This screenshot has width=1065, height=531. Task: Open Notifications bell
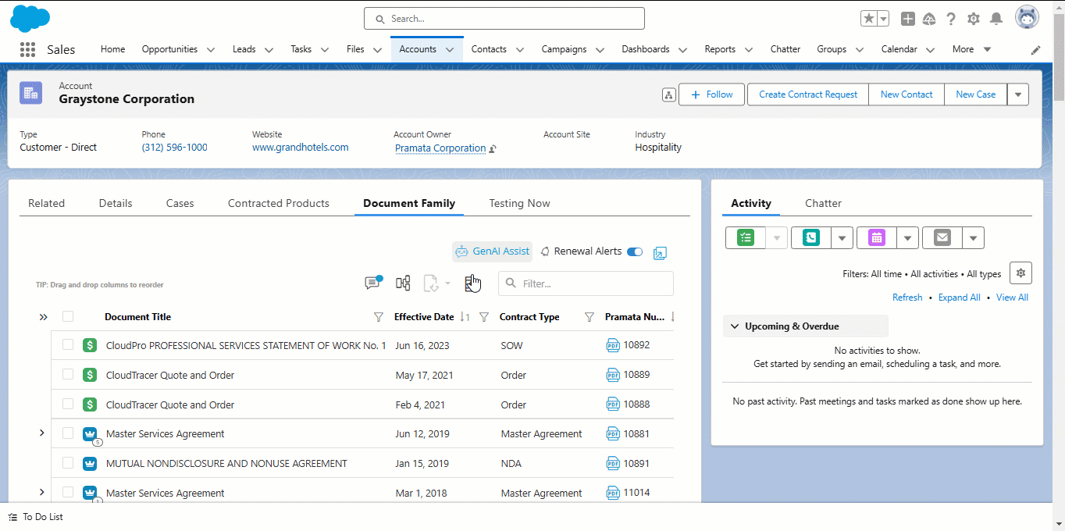pos(996,19)
